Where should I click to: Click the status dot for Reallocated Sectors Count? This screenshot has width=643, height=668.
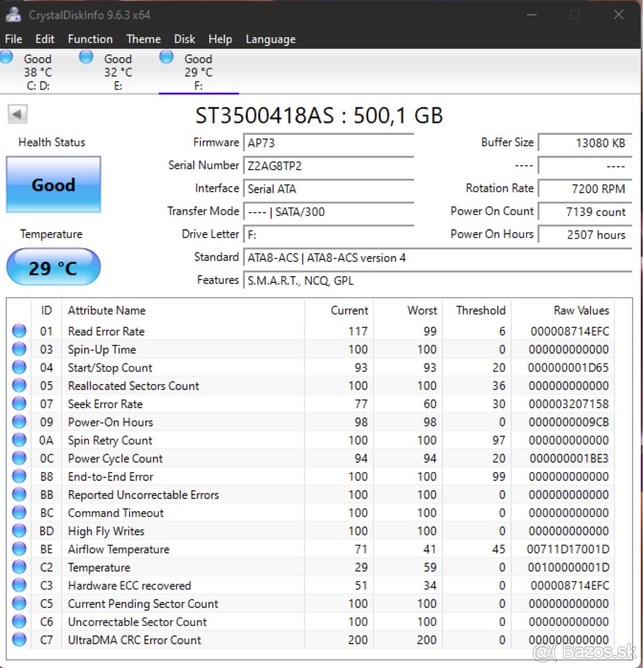point(18,385)
